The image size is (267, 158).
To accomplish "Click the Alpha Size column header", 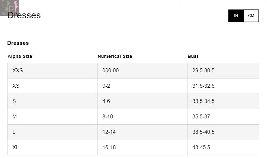I will point(20,56).
